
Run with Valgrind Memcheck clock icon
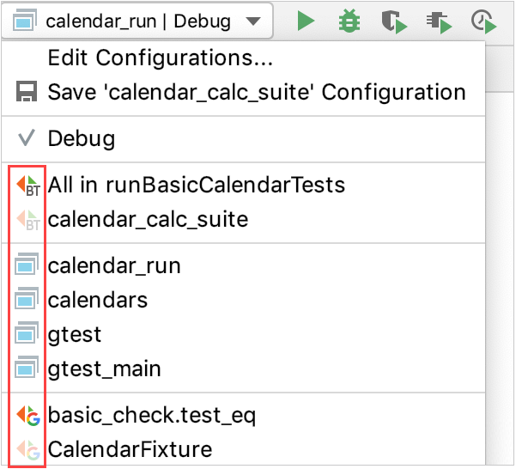tap(483, 21)
